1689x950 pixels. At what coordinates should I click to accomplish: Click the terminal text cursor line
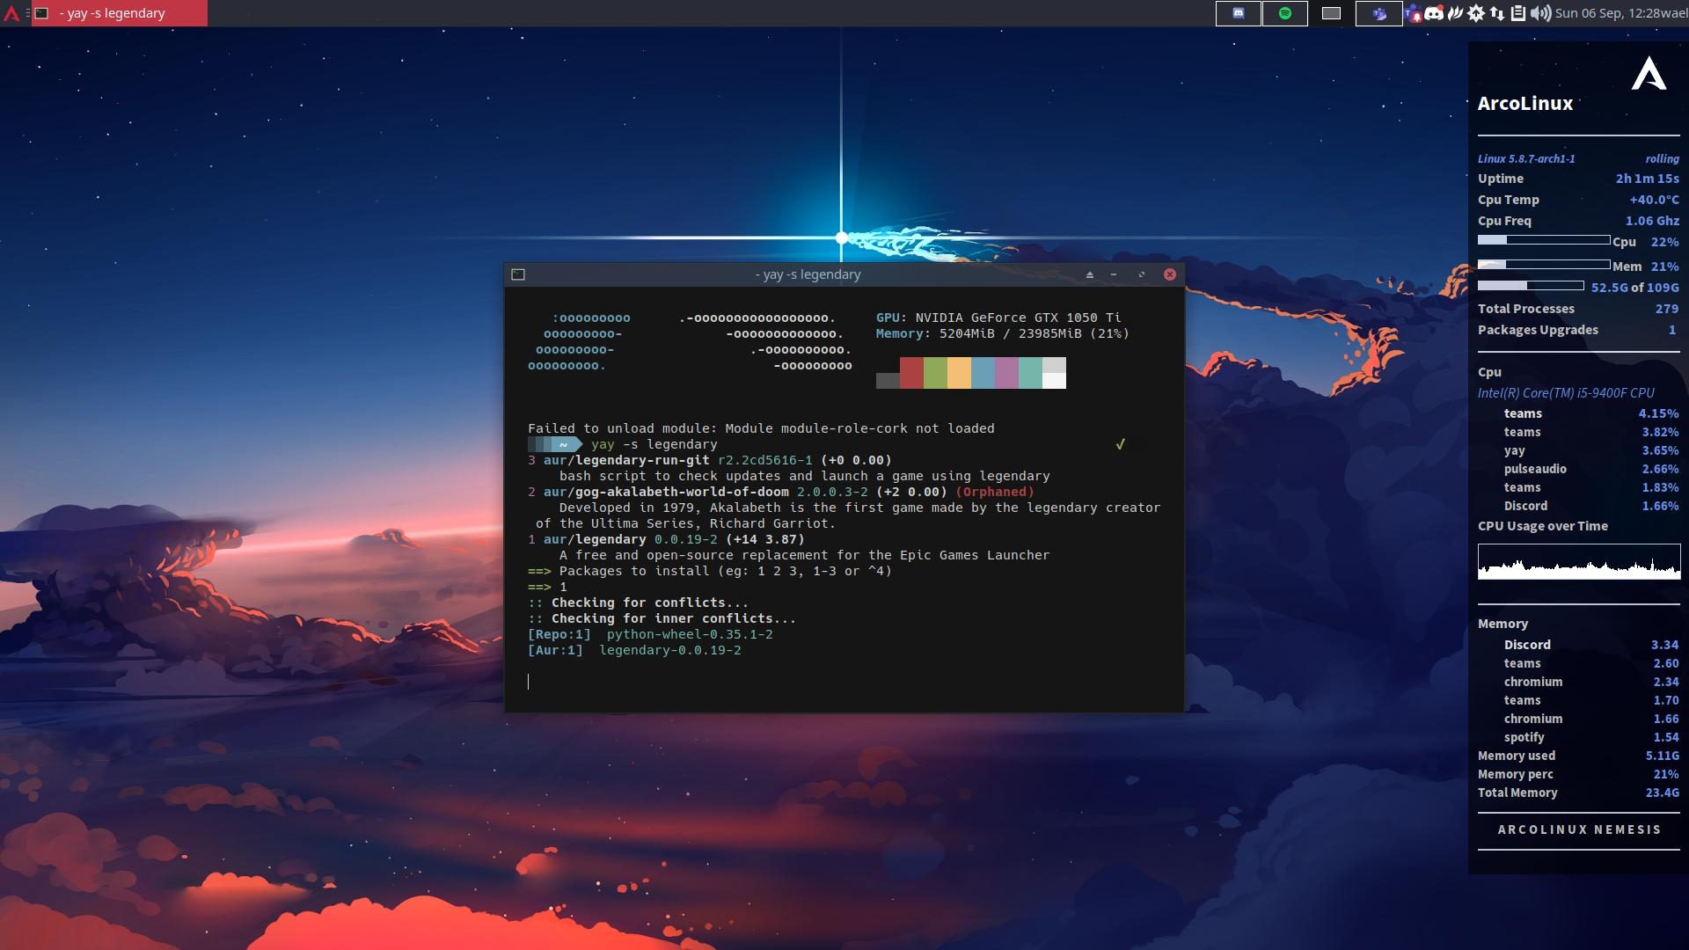(529, 682)
